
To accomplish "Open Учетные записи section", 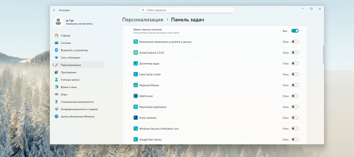I will 78,80.
